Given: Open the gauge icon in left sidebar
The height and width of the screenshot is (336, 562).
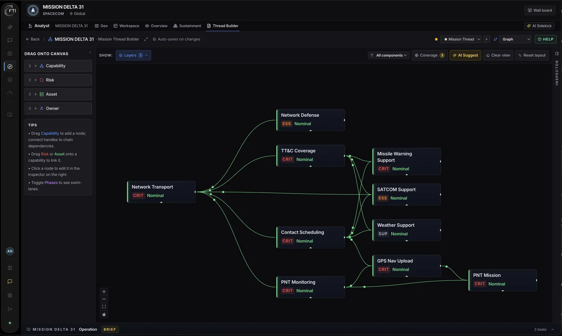Looking at the screenshot, I should (x=10, y=93).
